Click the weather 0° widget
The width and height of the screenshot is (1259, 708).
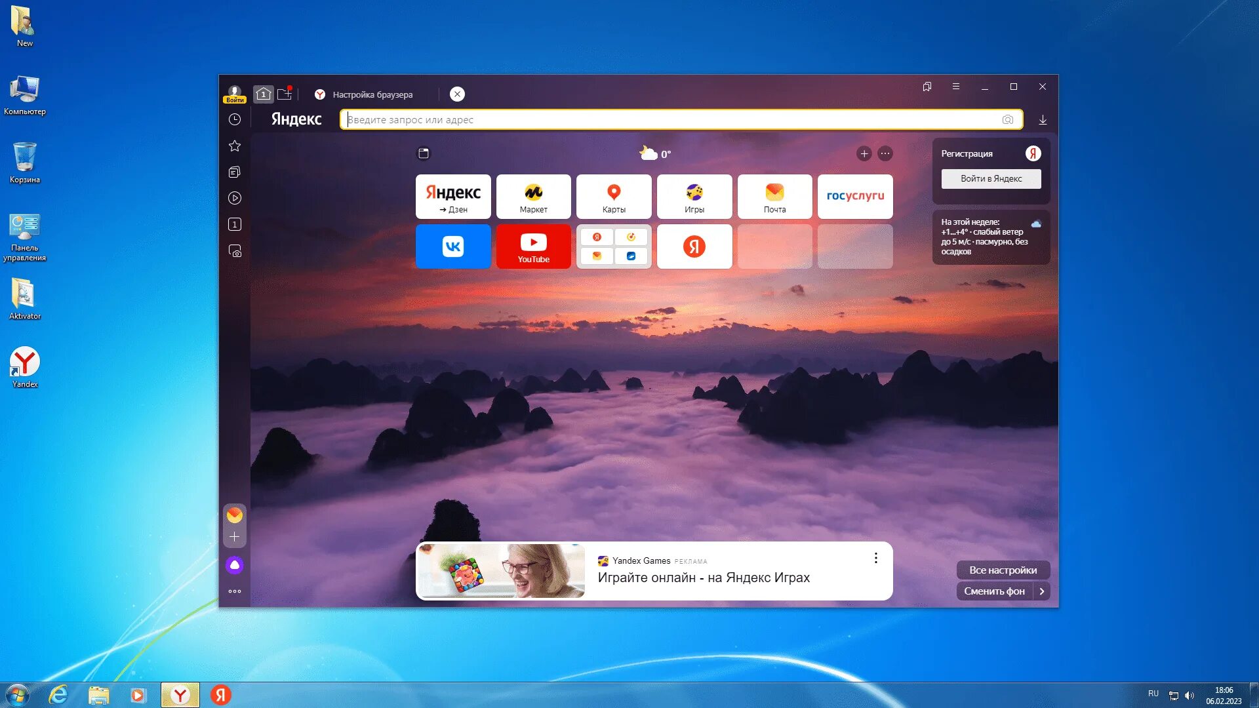[655, 154]
